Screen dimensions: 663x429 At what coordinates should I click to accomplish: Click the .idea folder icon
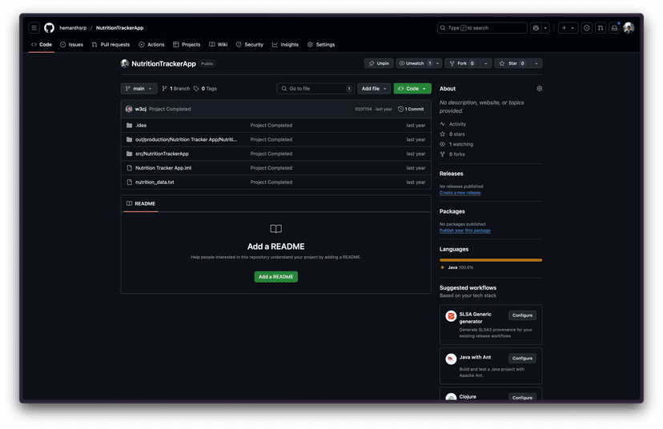130,126
